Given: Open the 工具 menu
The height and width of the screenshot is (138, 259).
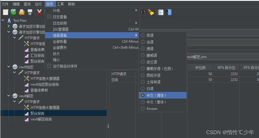Looking at the screenshot, I should tap(61, 4).
